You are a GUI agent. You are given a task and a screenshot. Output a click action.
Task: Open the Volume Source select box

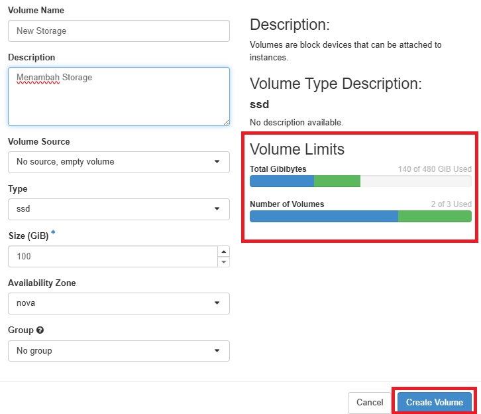pyautogui.click(x=119, y=162)
